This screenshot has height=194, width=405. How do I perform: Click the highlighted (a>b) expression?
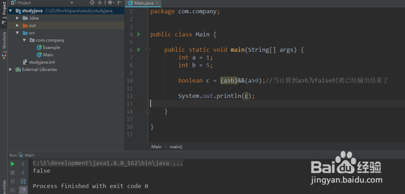tap(228, 81)
